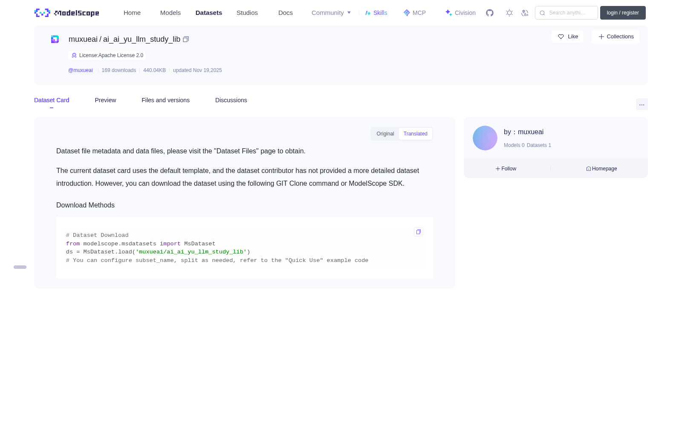The image size is (682, 426).
Task: Switch to Original text view
Action: coord(385,134)
